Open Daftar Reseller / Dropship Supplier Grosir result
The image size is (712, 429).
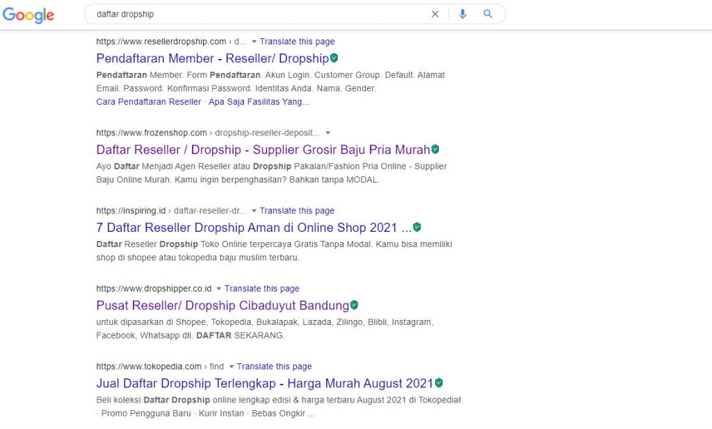coord(263,149)
